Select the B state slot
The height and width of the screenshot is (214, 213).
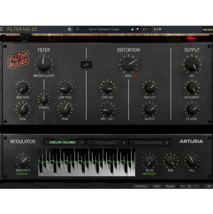tap(149, 29)
